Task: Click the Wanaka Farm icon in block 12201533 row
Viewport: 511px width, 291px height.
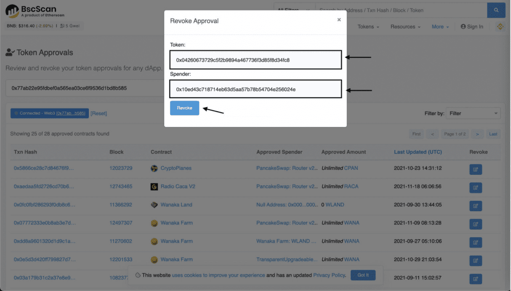Action: [154, 260]
